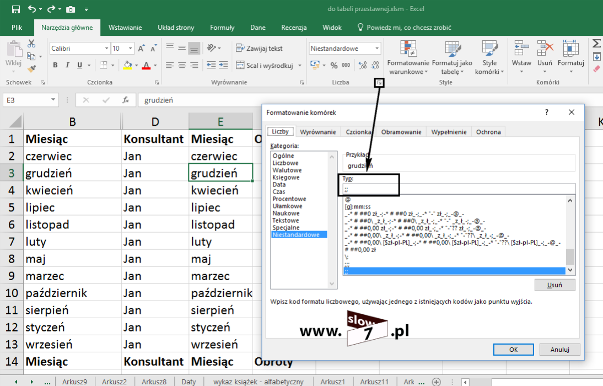
Task: Open the font size dropdown
Action: click(x=131, y=49)
